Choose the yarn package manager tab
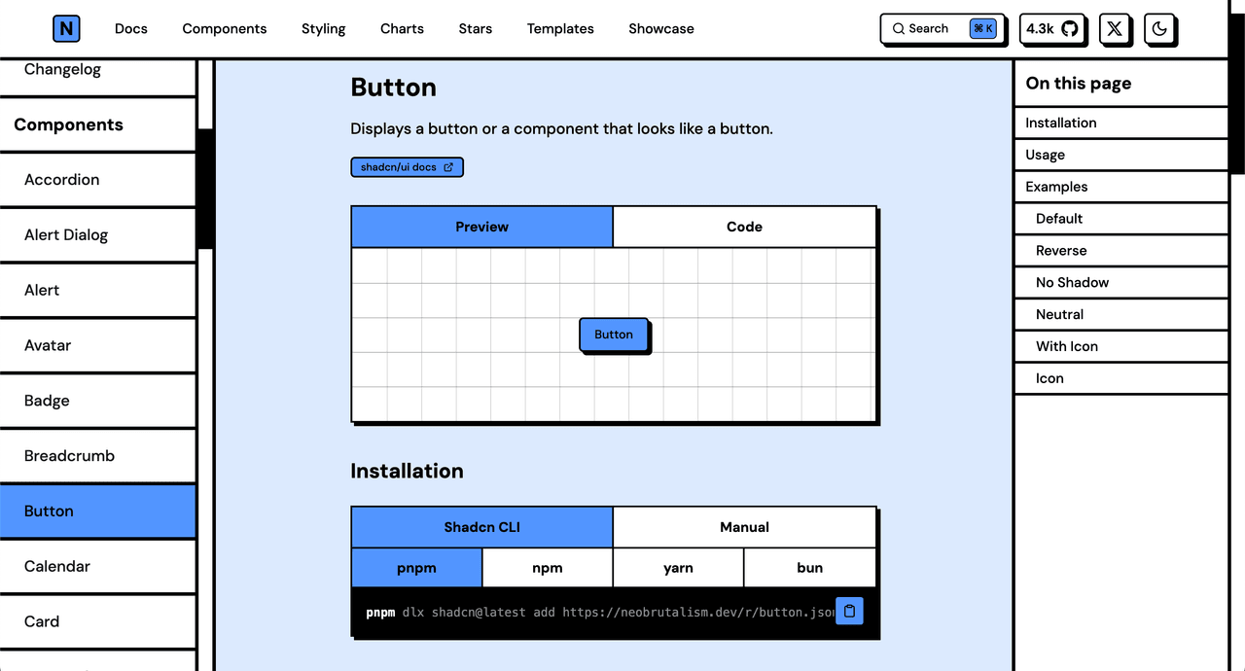 point(678,568)
